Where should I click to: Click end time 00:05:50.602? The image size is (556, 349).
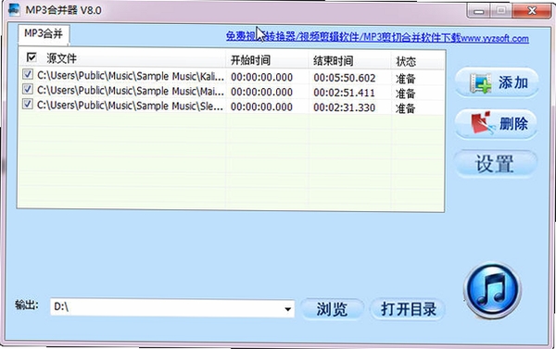[345, 78]
